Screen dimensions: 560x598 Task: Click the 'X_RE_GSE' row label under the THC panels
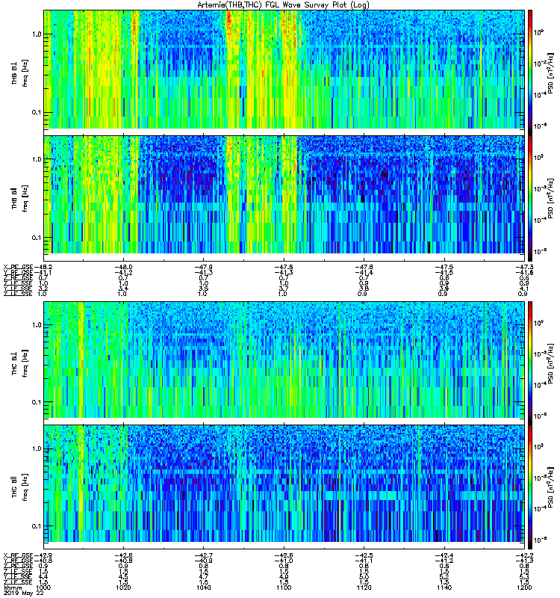[18, 555]
